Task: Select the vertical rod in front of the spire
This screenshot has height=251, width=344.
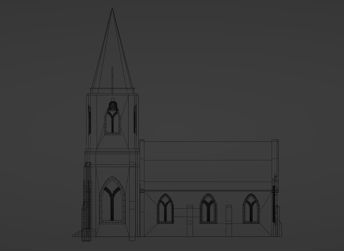Action: coord(112,80)
